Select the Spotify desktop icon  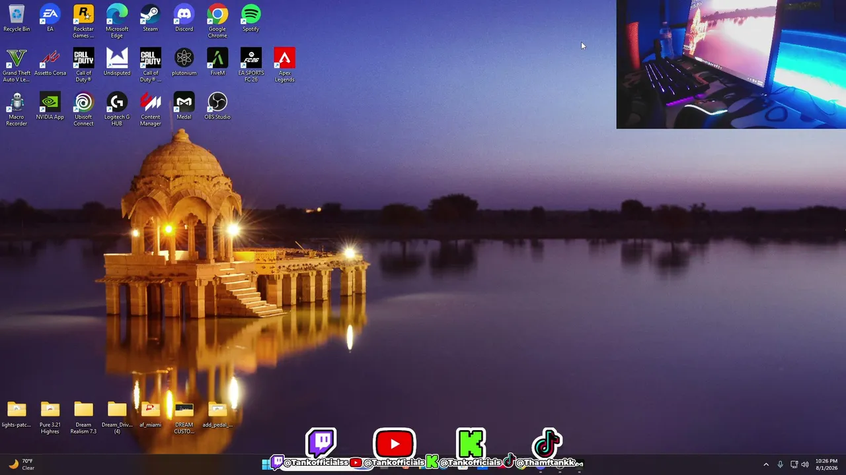(250, 18)
